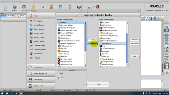Click the red exit door toolbar icon
169x95 pixels.
tap(97, 7)
